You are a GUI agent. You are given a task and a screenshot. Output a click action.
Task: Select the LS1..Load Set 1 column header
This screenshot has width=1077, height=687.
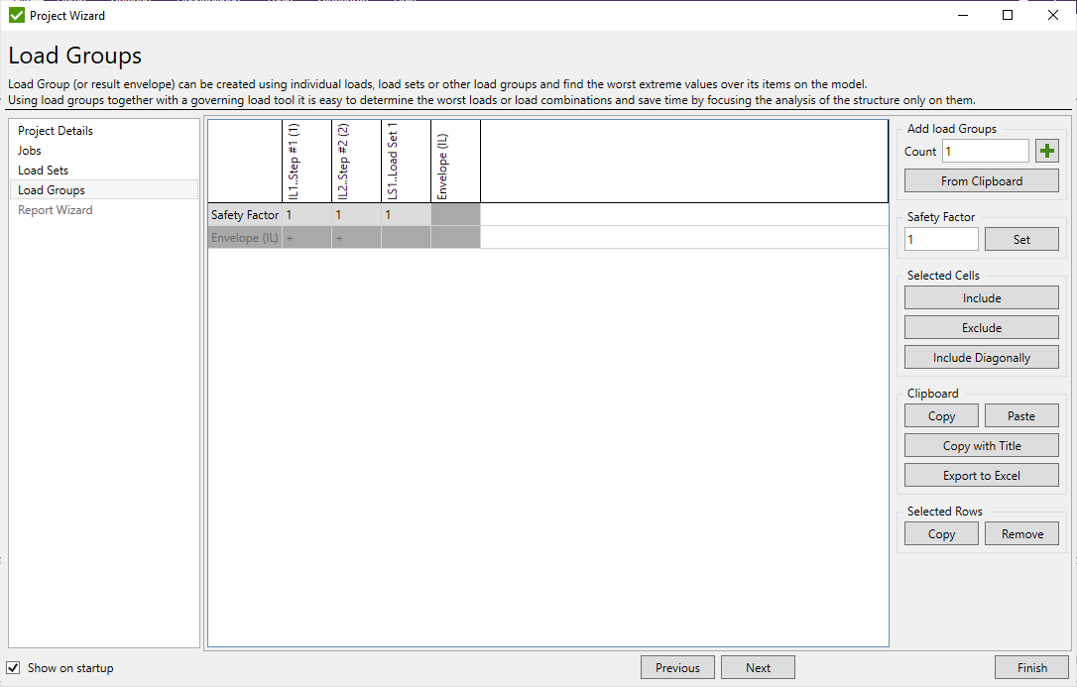click(406, 162)
